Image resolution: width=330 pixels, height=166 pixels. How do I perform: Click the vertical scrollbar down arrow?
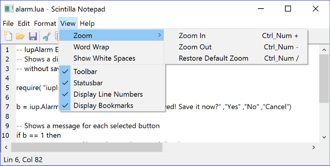pyautogui.click(x=324, y=137)
